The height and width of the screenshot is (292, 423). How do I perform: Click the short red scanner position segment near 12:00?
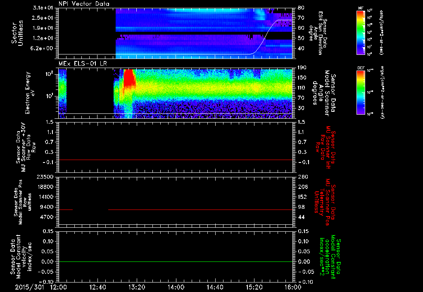tap(66, 210)
